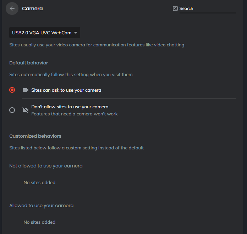Click the video chatting description text
This screenshot has width=247, height=234.
click(97, 45)
